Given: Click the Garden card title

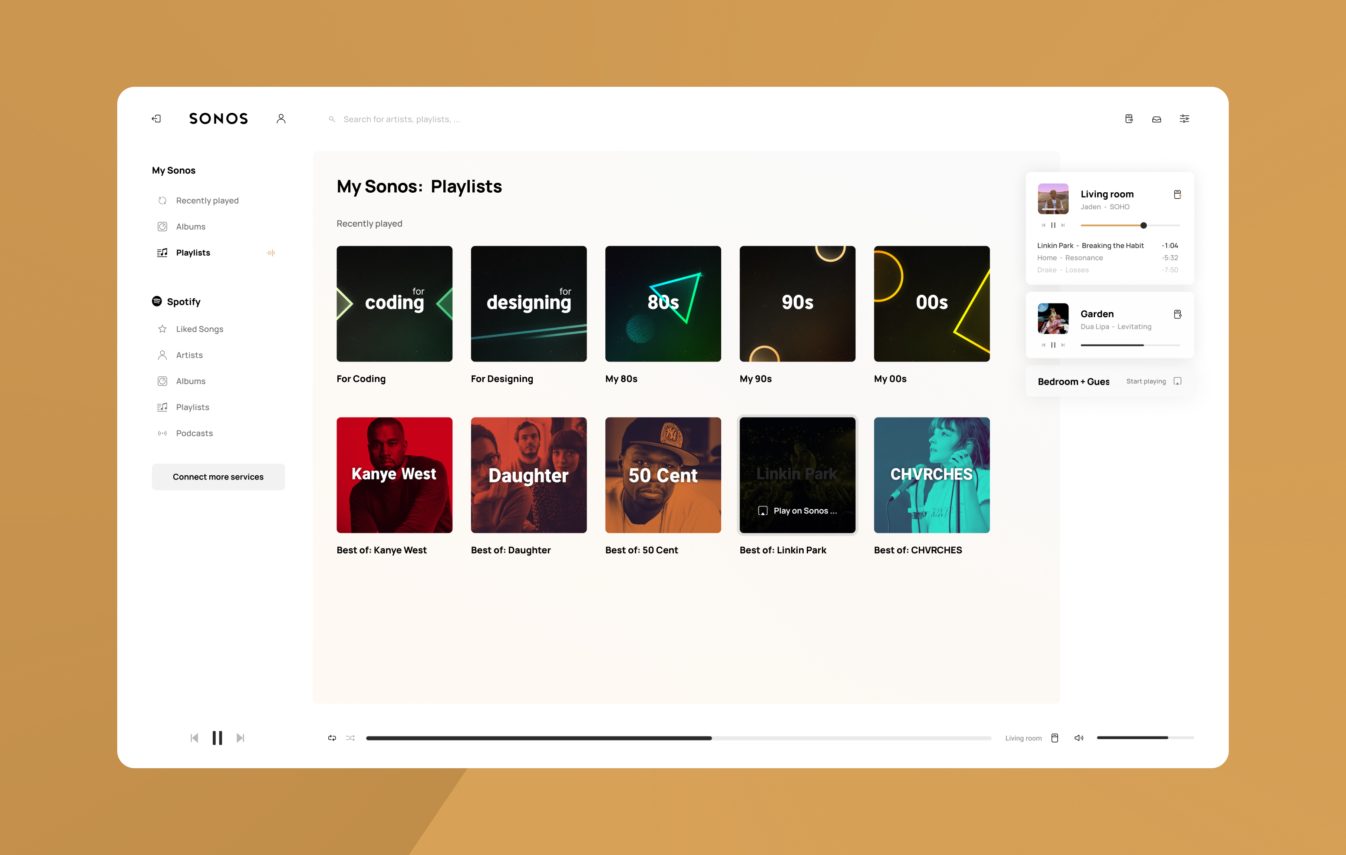Looking at the screenshot, I should (x=1097, y=313).
